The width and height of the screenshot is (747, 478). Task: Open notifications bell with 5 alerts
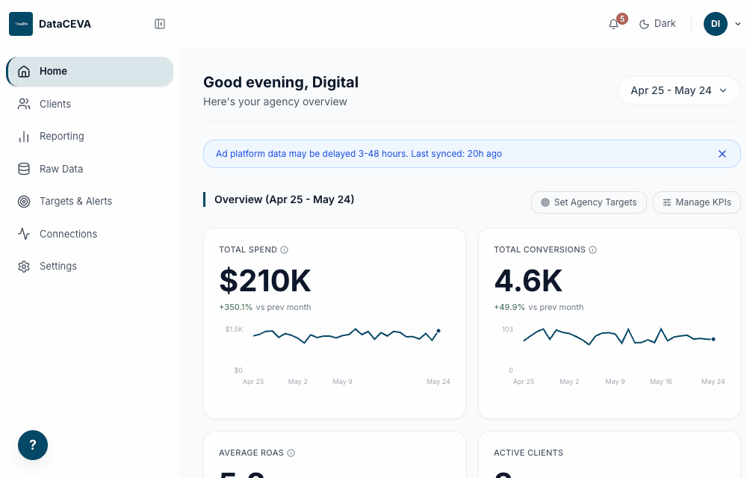click(x=613, y=24)
